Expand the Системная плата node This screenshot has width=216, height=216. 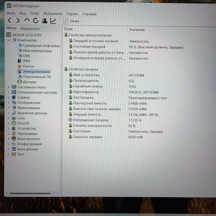pos(9,87)
